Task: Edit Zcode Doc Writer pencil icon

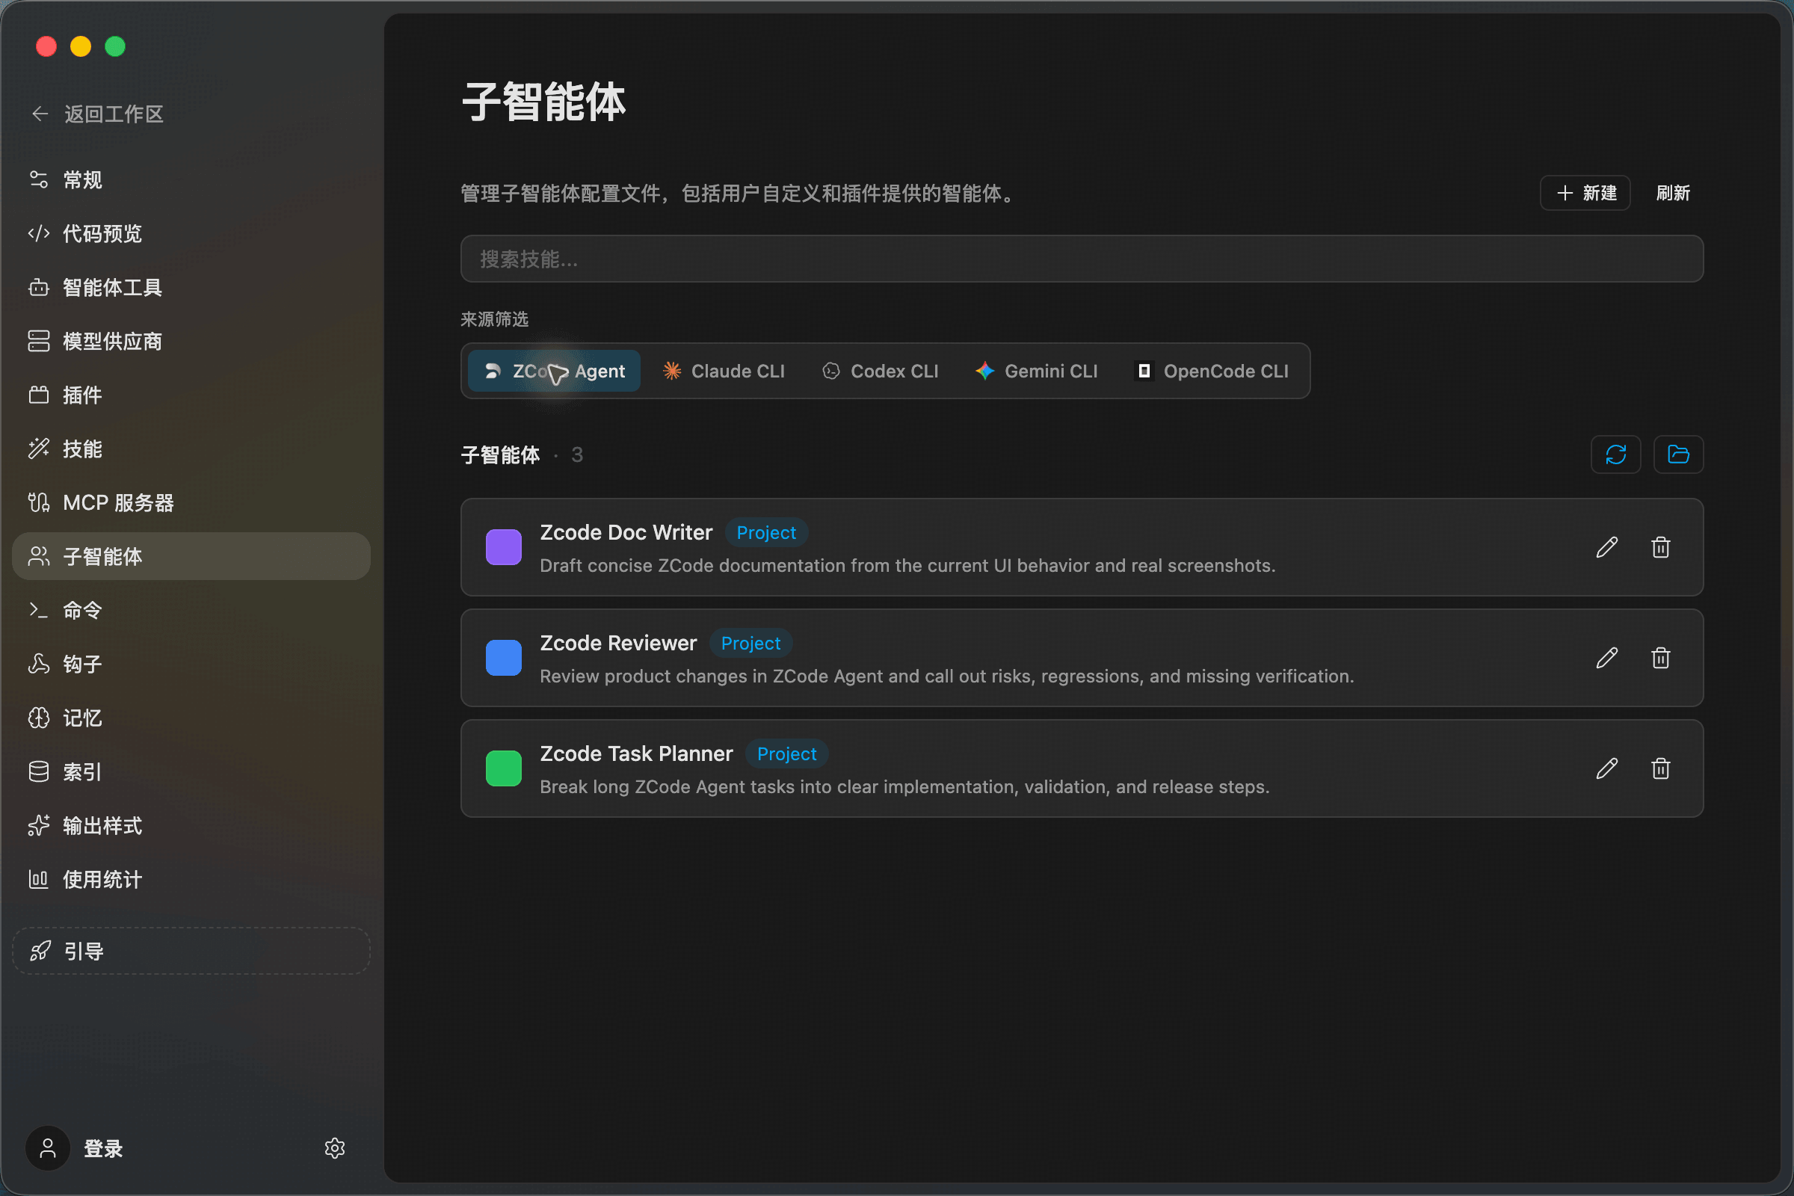Action: (1606, 548)
